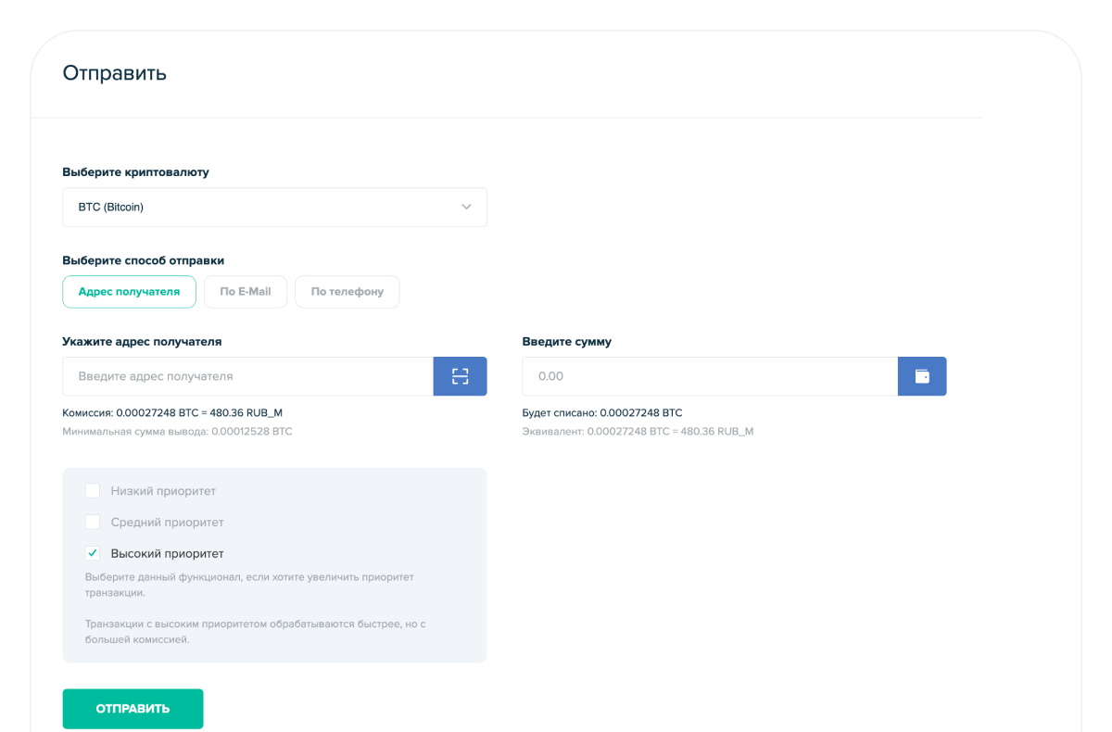Click the recipient address input field
The height and width of the screenshot is (732, 1112).
pyautogui.click(x=247, y=376)
